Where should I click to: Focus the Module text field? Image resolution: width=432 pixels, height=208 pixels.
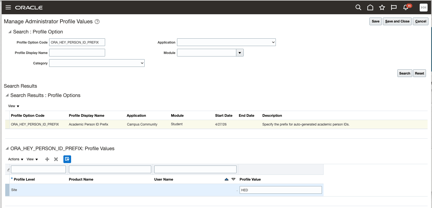[207, 53]
